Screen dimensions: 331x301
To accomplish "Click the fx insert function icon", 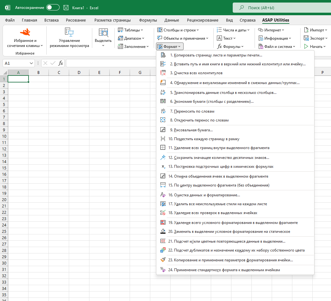I will tap(61, 63).
